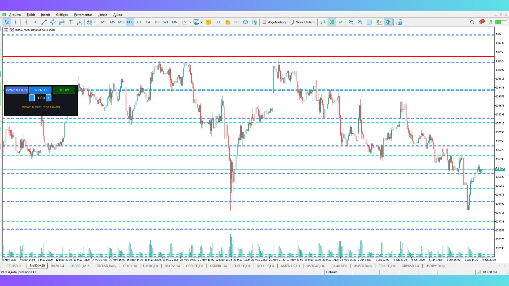Open the search magnifier icon
Screen dimensions: 509x286
(472, 22)
